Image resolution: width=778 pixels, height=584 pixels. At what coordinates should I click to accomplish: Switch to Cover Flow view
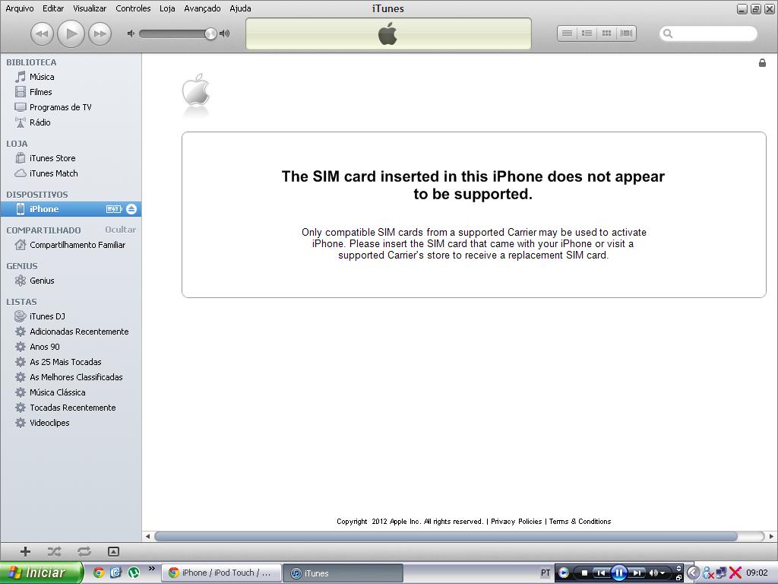(626, 33)
